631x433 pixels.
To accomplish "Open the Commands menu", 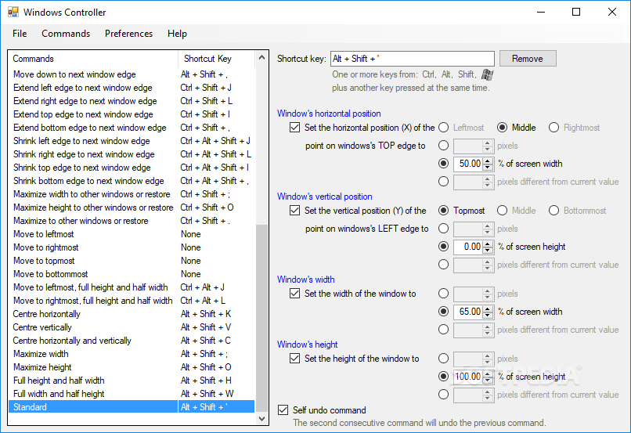I will [66, 34].
